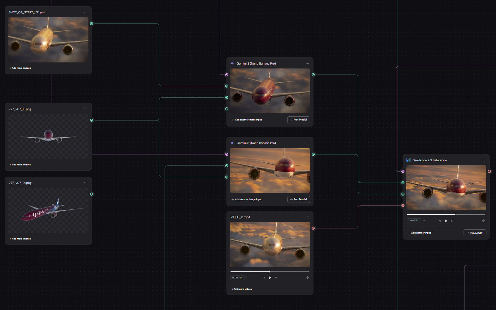Step back one frame in VIDEO_3.mp4
496x310 pixels.
[264, 278]
